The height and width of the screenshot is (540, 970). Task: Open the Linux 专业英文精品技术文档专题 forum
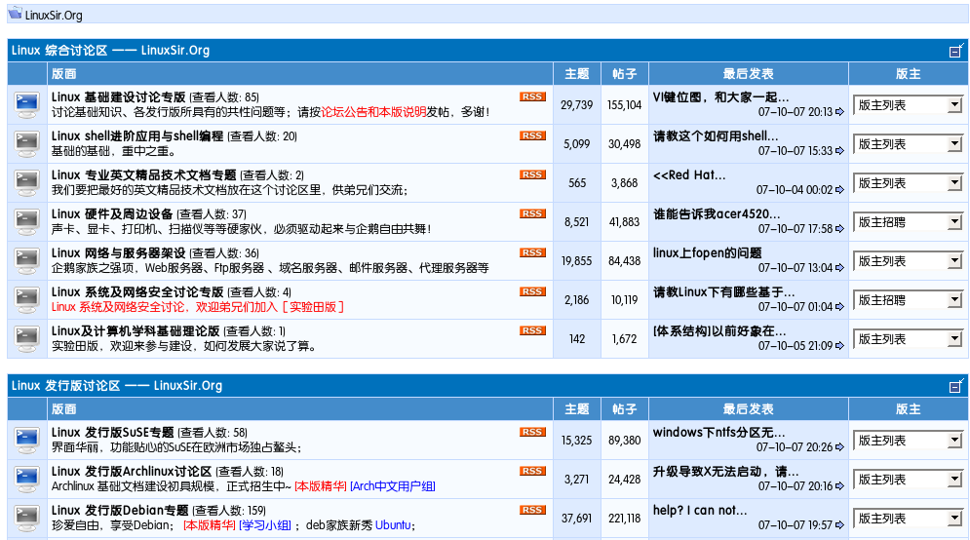(143, 175)
